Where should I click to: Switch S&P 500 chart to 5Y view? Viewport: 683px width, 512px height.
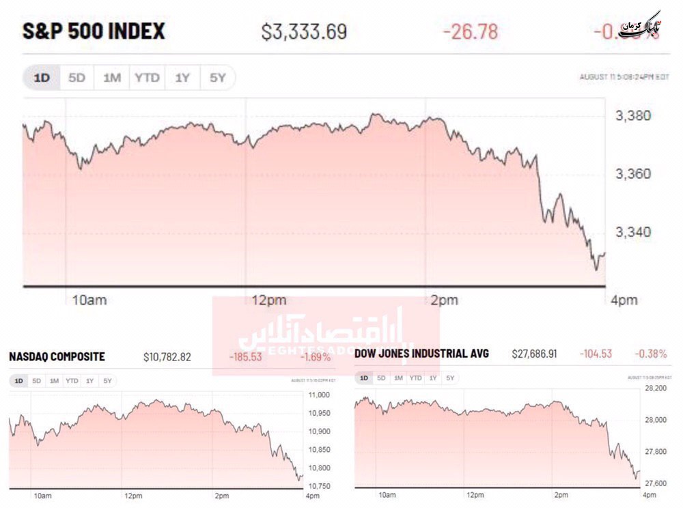point(217,78)
